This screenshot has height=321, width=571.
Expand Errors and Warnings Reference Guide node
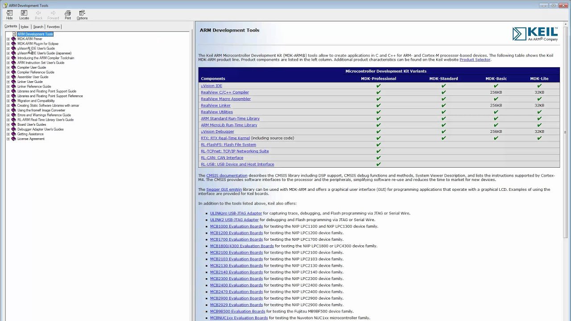point(8,115)
